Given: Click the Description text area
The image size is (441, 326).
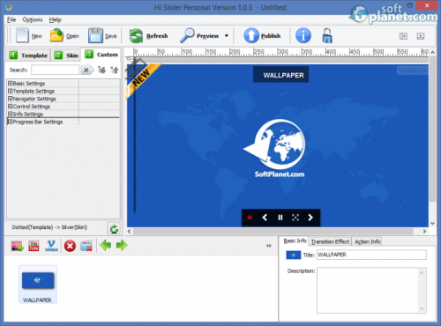Looking at the screenshot, I should tap(371, 290).
